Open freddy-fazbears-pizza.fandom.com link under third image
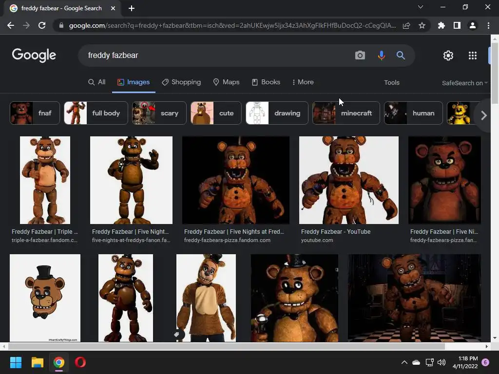The width and height of the screenshot is (499, 374). point(227,240)
